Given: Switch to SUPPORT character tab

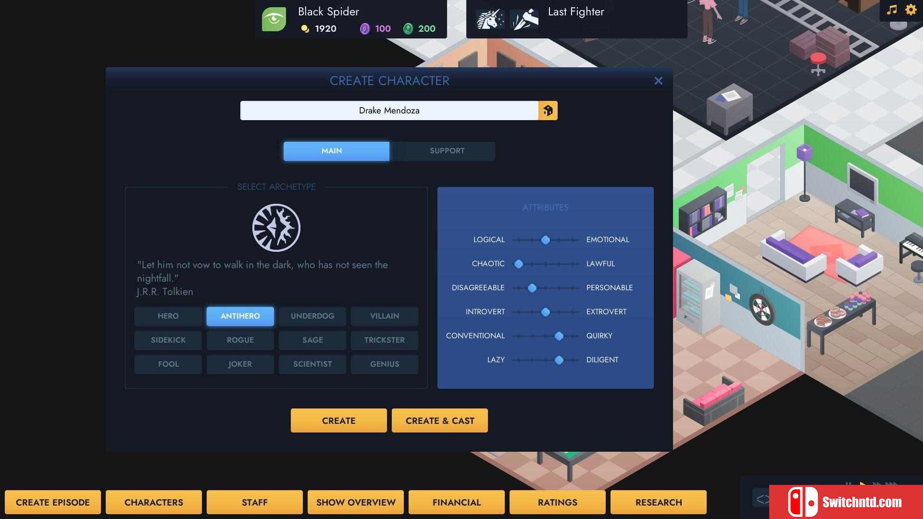Looking at the screenshot, I should pyautogui.click(x=446, y=151).
